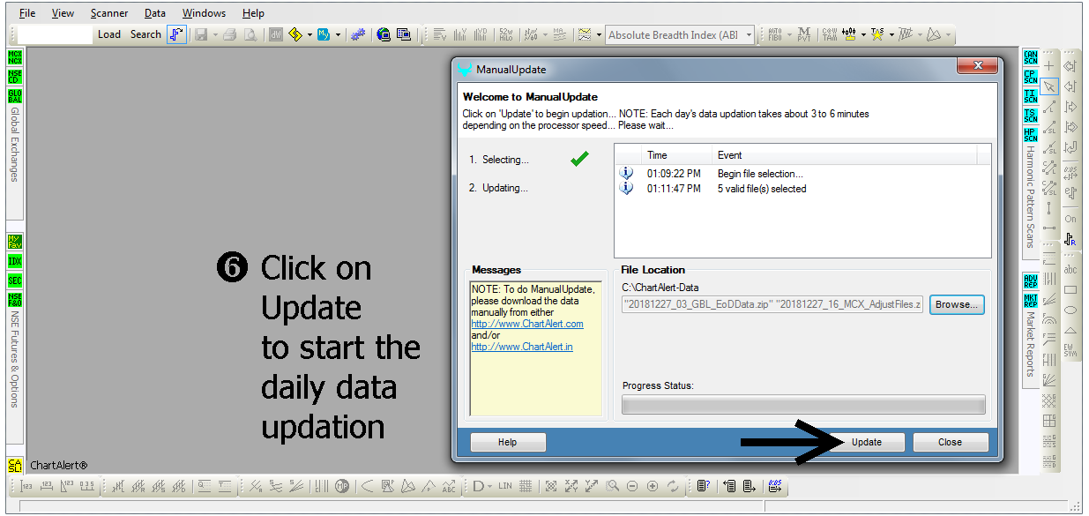Open the Help menu
Image resolution: width=1089 pixels, height=516 pixels.
click(x=253, y=13)
